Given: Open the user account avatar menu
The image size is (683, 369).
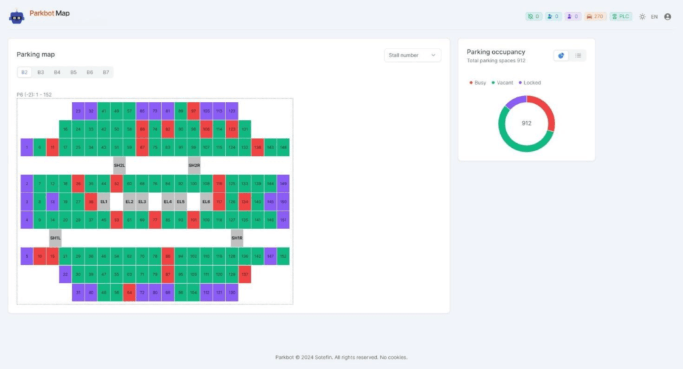Looking at the screenshot, I should pos(668,17).
